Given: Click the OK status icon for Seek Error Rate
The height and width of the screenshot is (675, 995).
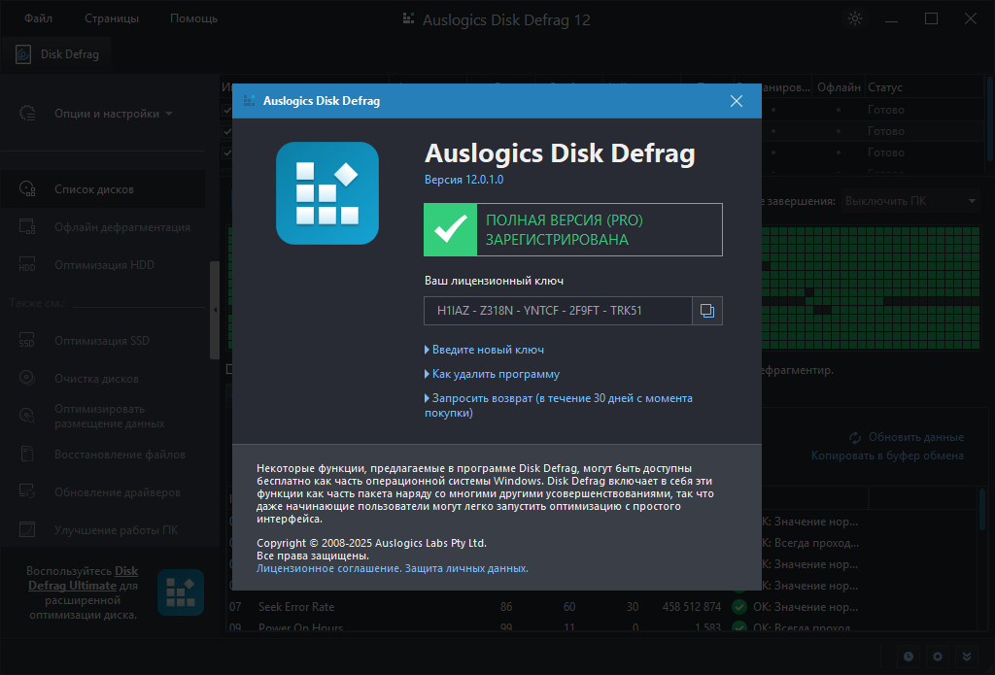Looking at the screenshot, I should [739, 607].
